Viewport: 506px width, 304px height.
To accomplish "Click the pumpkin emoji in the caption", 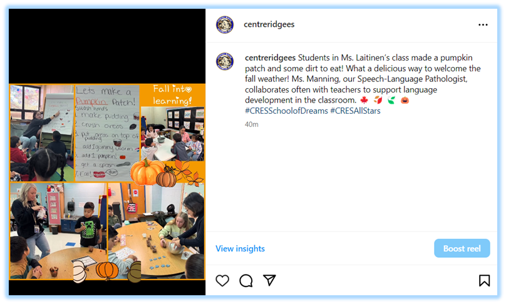I will (x=405, y=100).
